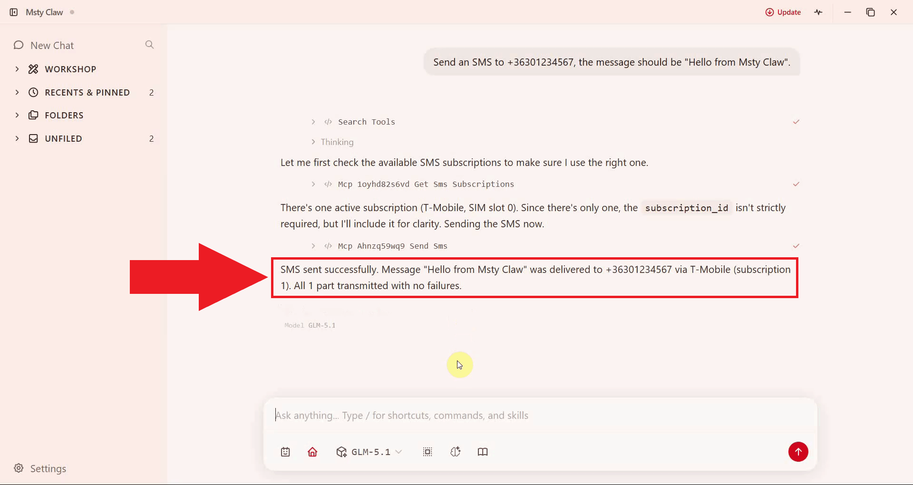
Task: Open the activity pulse icon
Action: (818, 12)
